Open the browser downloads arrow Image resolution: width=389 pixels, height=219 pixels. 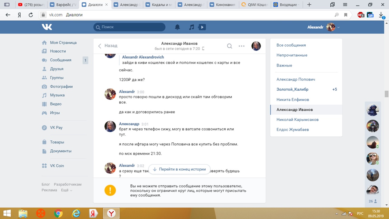pos(381,15)
